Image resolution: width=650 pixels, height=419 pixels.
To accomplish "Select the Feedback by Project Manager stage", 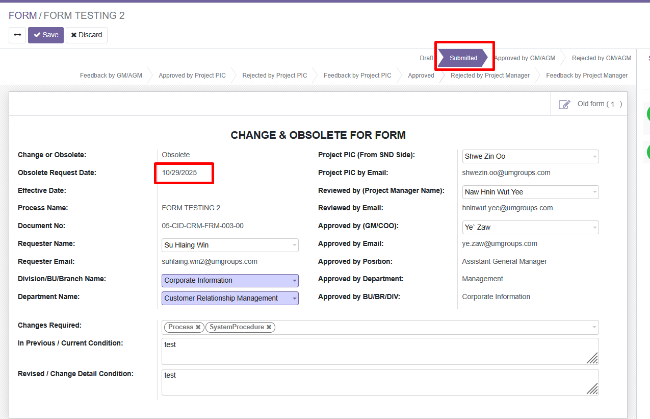I will pos(587,76).
